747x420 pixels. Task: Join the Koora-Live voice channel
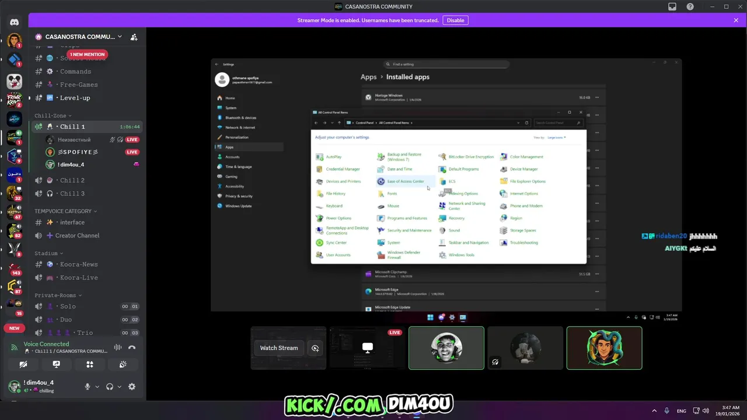click(x=86, y=278)
